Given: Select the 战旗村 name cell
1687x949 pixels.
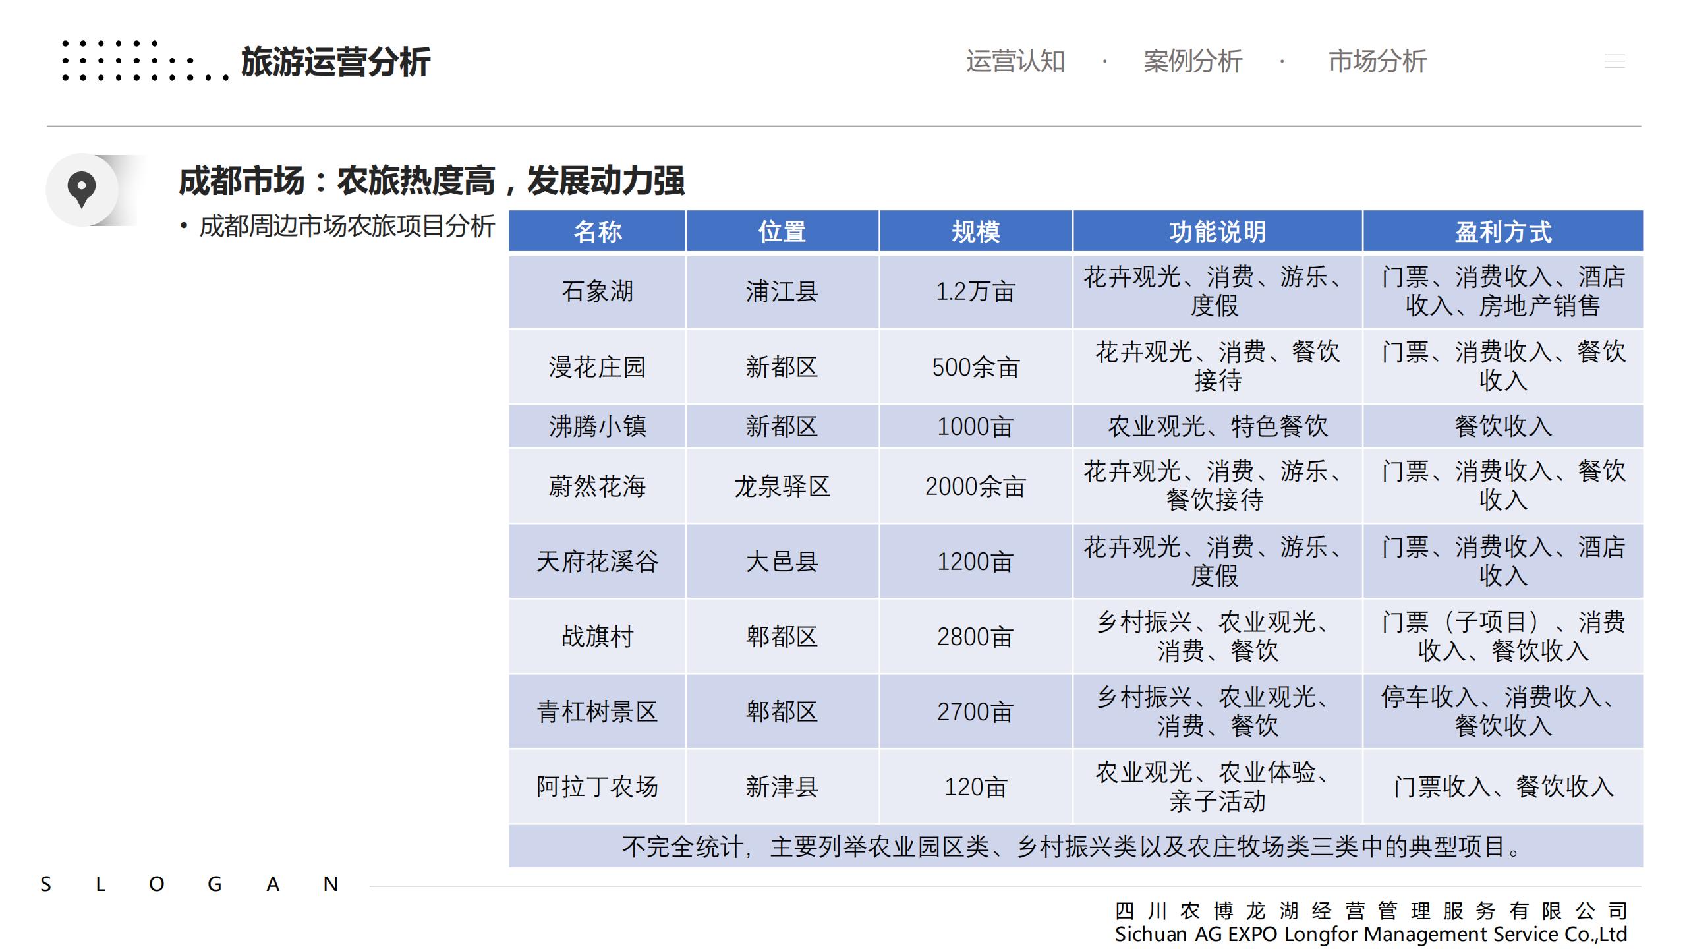Looking at the screenshot, I should pos(597,637).
